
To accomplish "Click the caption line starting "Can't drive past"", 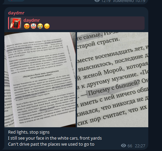I will coord(51,144).
